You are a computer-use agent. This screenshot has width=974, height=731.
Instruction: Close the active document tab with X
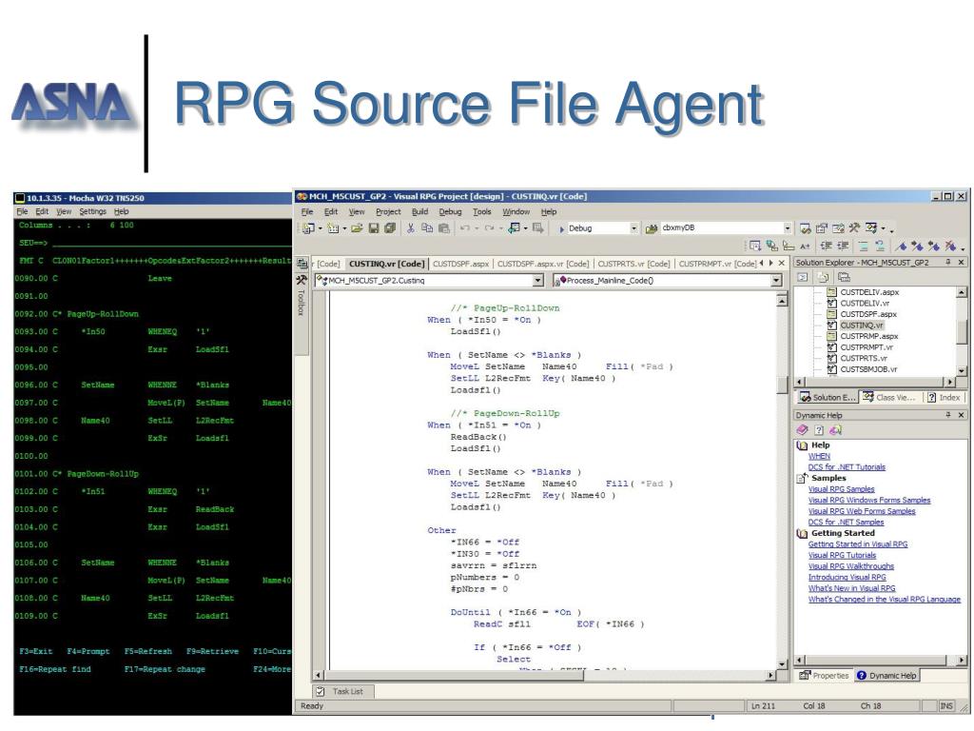pos(782,264)
